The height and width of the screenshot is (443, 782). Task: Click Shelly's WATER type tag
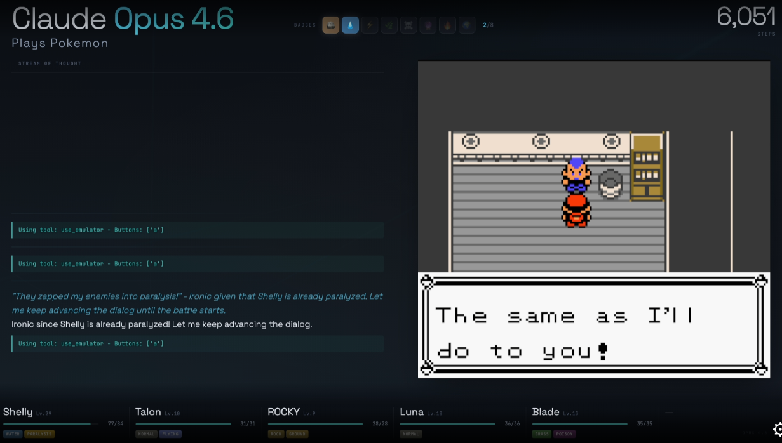[x=13, y=434]
